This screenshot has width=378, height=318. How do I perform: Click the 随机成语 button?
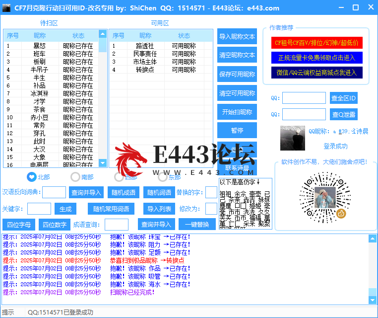click(x=124, y=192)
